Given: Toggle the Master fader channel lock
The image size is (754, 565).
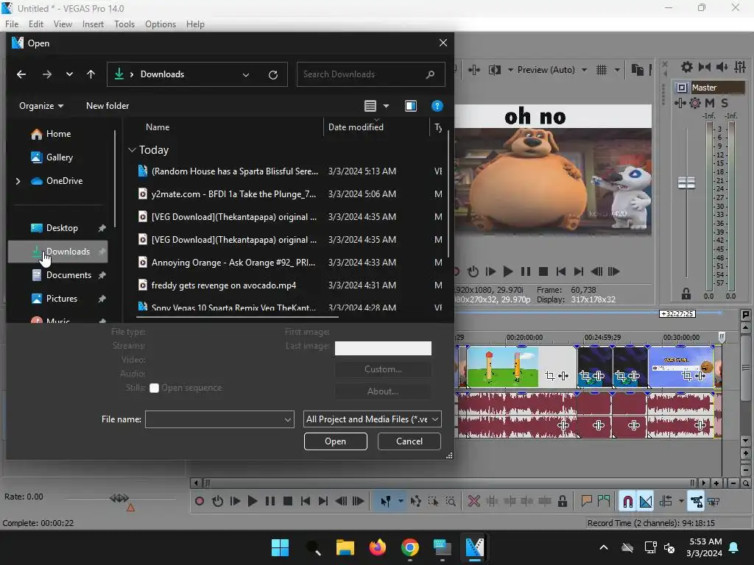Looking at the screenshot, I should tap(686, 293).
